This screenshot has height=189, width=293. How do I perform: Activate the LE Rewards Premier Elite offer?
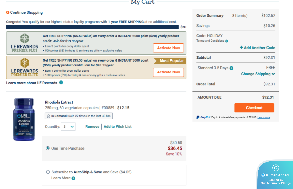168,72
